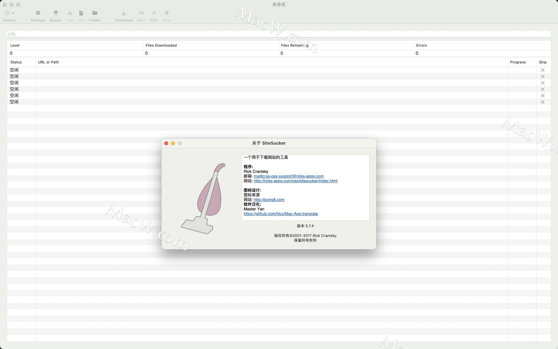Skip fifth idle row X icon
The image size is (558, 349).
(x=542, y=96)
